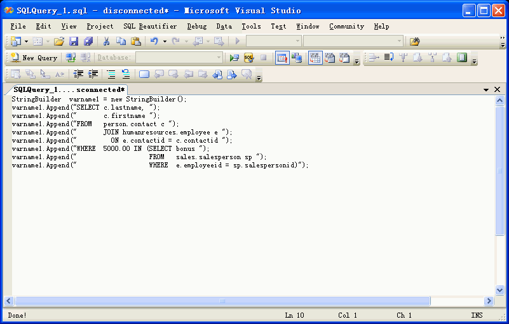
Task: Close the SQLQuery_1 document tab
Action: [x=497, y=89]
